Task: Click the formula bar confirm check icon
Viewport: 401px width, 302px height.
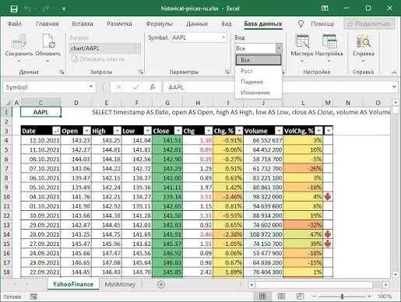Action: coord(135,87)
